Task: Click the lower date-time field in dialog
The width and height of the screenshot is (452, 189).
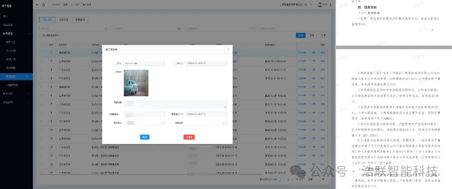Action: point(206,114)
